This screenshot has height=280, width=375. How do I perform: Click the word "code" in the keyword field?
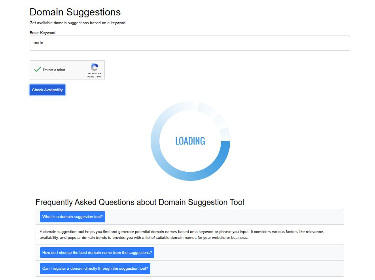[38, 43]
